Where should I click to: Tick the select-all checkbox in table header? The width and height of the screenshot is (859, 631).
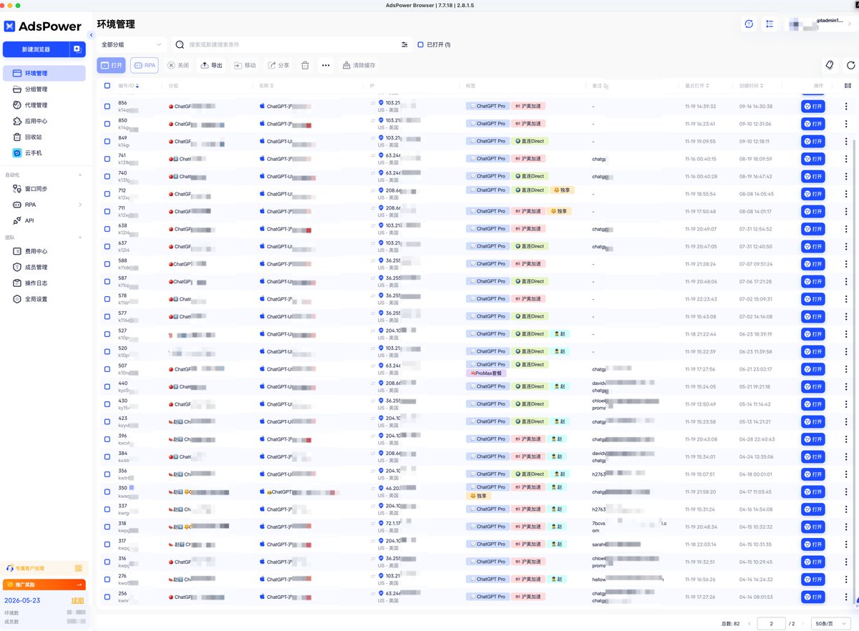[x=107, y=86]
